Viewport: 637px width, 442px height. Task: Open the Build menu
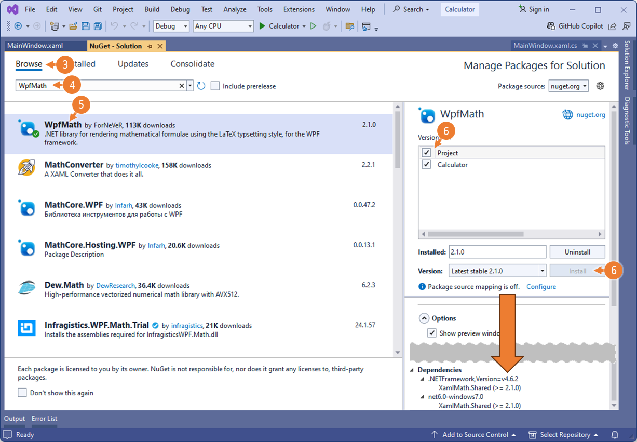pyautogui.click(x=152, y=9)
